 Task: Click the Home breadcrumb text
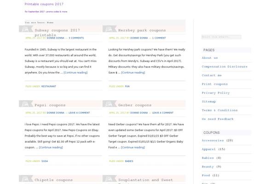click(50, 23)
